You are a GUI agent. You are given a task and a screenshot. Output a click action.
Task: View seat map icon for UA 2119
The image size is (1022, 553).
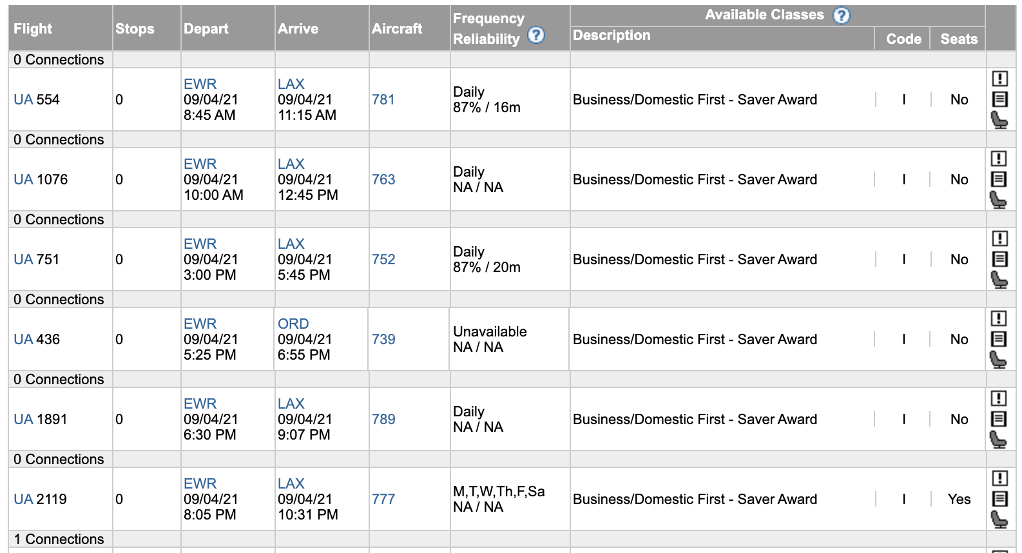click(x=999, y=519)
